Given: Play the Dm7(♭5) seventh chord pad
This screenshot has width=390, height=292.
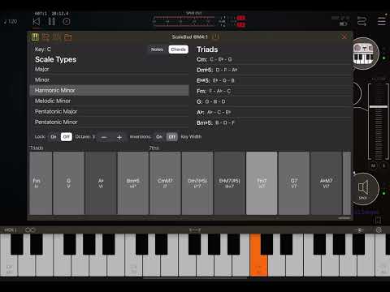Looking at the screenshot, I should (197, 183).
